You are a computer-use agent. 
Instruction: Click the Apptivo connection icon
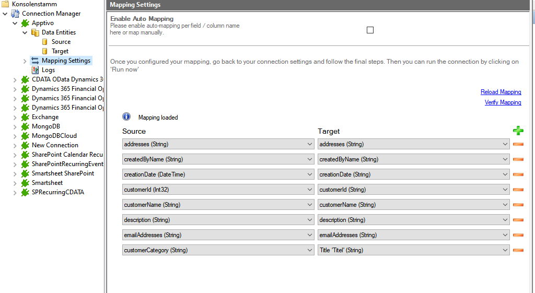click(25, 23)
